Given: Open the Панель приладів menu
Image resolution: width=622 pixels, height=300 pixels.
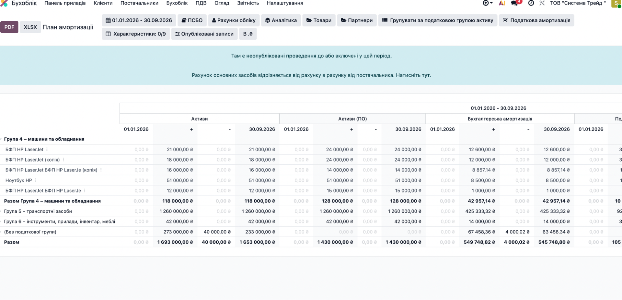Looking at the screenshot, I should tap(65, 3).
